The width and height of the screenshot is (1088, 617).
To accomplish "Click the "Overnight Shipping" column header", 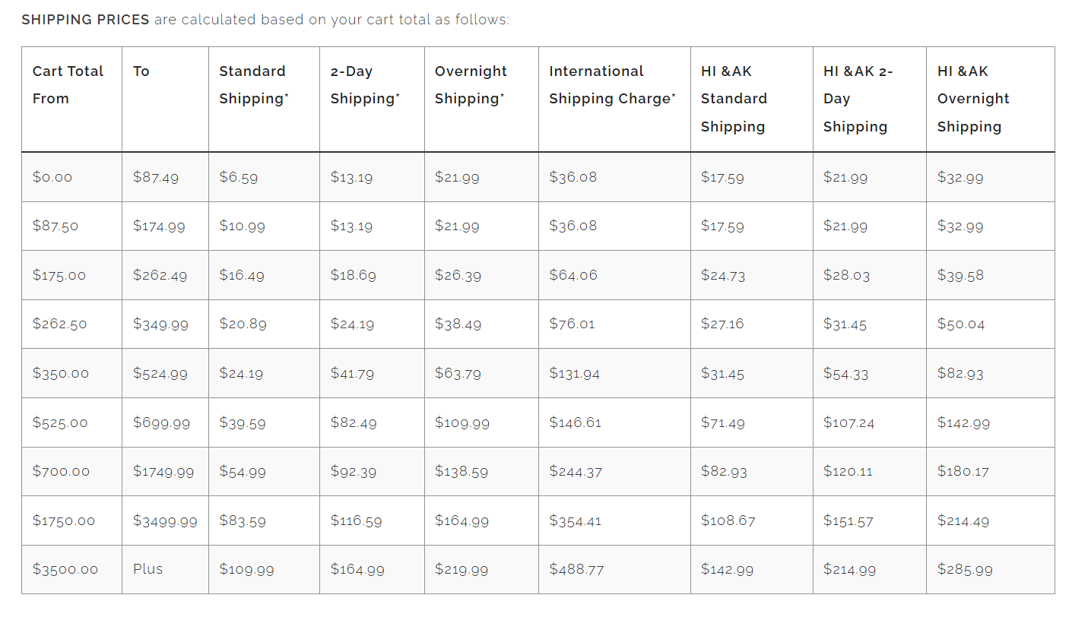I will [x=471, y=84].
